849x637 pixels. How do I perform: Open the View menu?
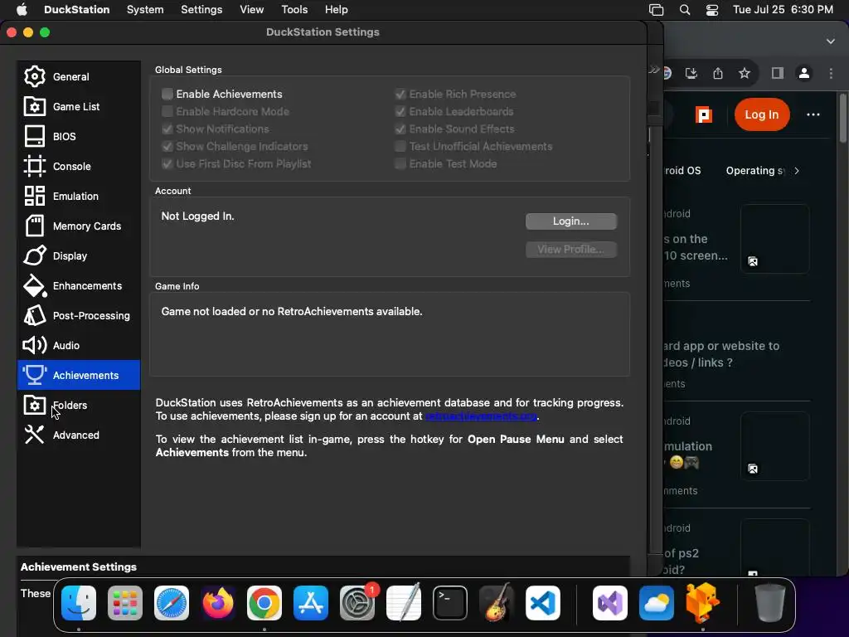pos(252,10)
